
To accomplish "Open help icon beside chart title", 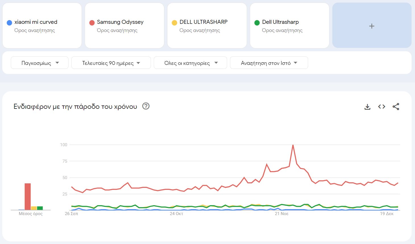I will [x=146, y=106].
